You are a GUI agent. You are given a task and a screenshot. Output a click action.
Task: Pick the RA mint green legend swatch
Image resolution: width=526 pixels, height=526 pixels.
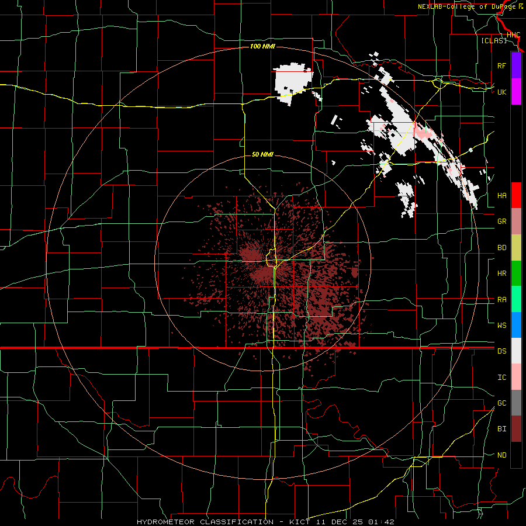coord(516,299)
